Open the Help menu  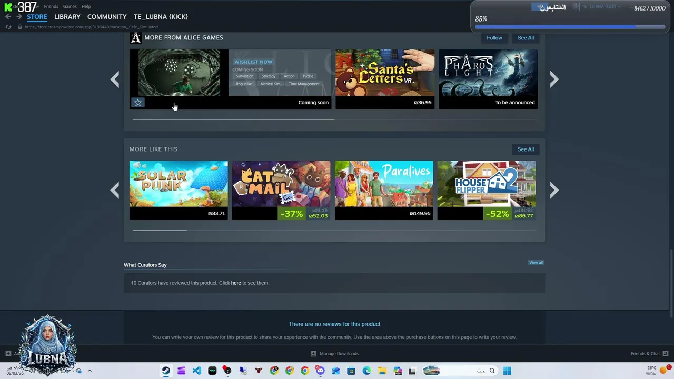(86, 6)
